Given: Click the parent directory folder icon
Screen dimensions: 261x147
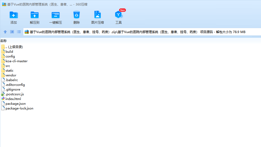Looking at the screenshot, I should tap(3, 47).
